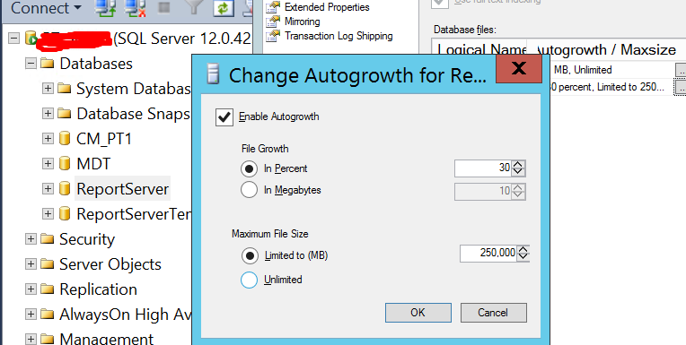Expand the Database Snapshots node
This screenshot has width=686, height=345.
tap(48, 114)
